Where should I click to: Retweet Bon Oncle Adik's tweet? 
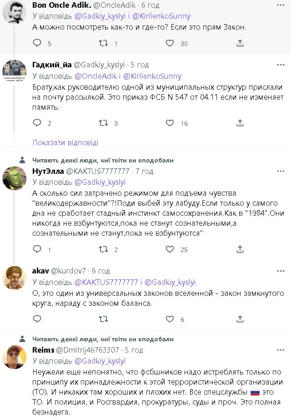(x=104, y=44)
